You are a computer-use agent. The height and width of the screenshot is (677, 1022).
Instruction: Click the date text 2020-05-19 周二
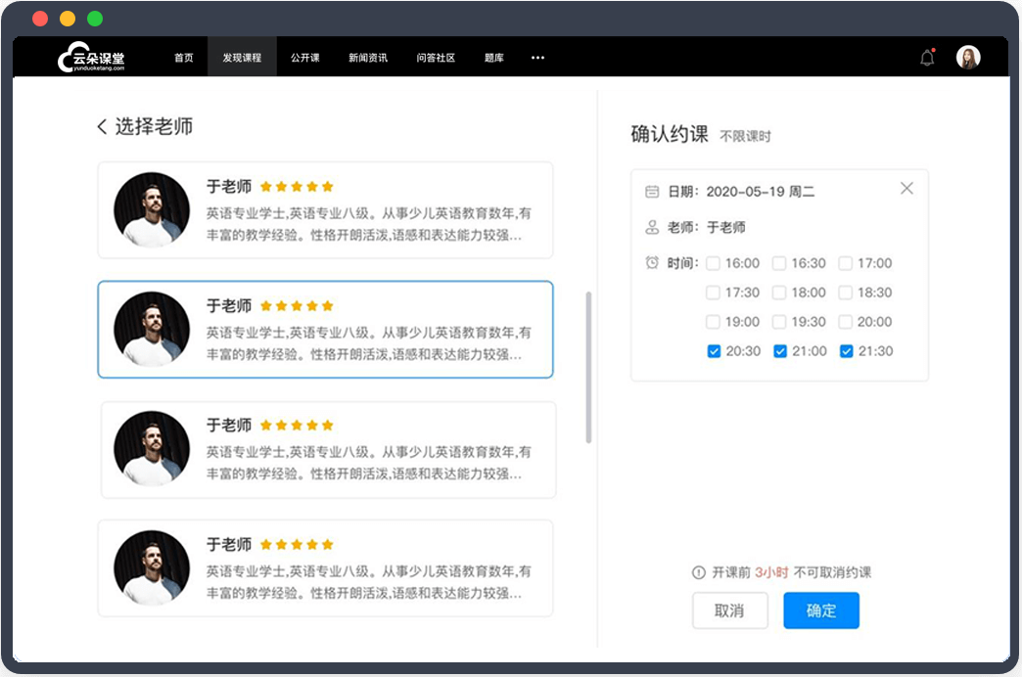click(761, 192)
